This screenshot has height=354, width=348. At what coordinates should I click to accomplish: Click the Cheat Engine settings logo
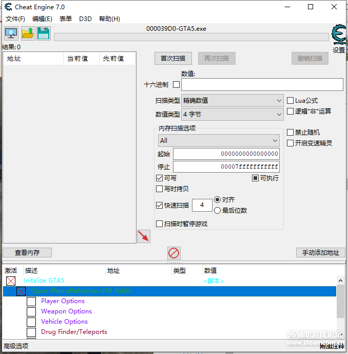pyautogui.click(x=338, y=35)
